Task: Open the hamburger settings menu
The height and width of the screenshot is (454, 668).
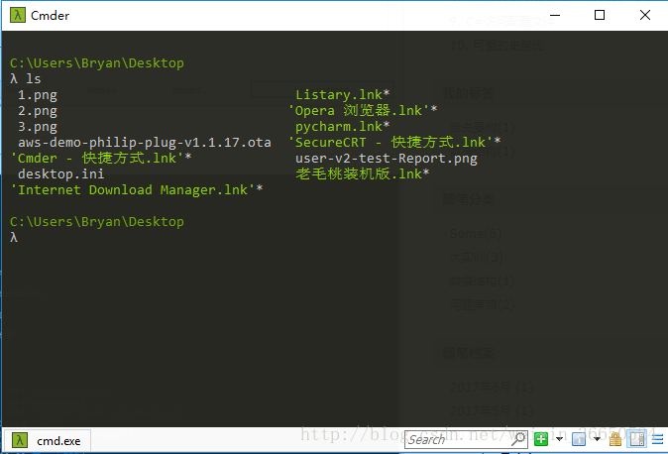Action: click(x=658, y=439)
